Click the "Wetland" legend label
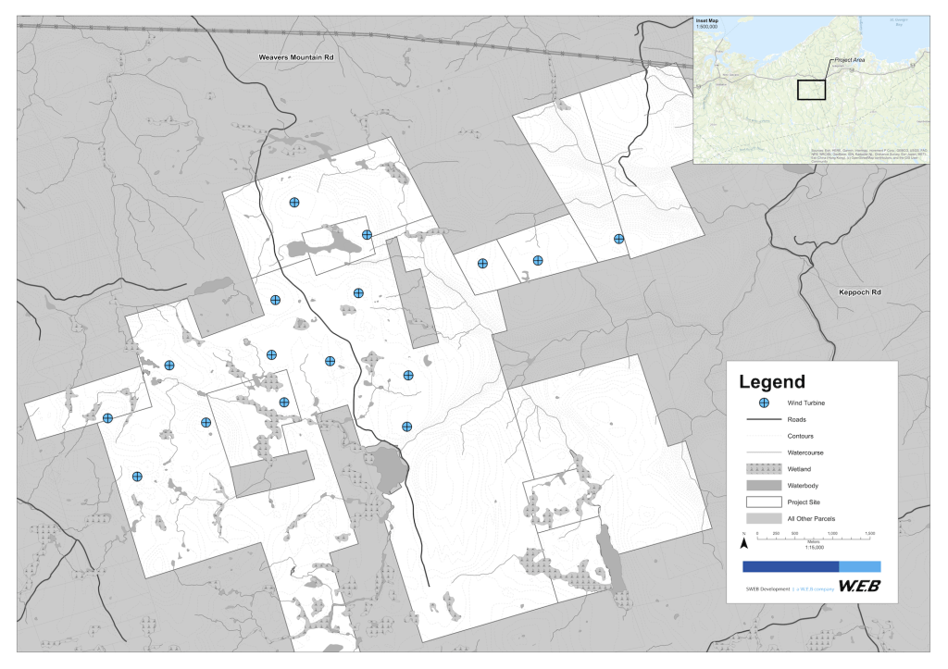The image size is (948, 669). click(799, 469)
